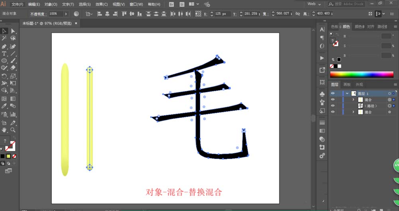Choose the Gradient tool
Screen dimensions: 399x211
(13, 99)
